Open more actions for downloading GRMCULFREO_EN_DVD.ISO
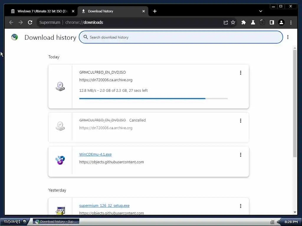This screenshot has width=302, height=226. tap(241, 73)
